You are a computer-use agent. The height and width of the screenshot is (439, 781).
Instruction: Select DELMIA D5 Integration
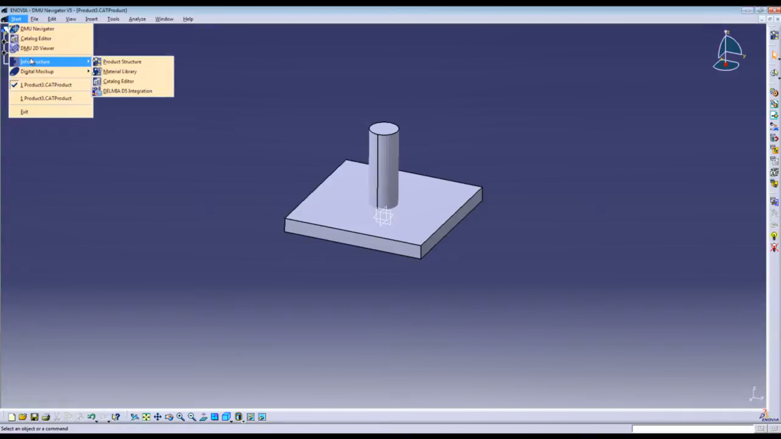(x=133, y=91)
